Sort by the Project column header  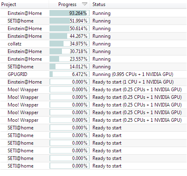[x=25, y=4]
